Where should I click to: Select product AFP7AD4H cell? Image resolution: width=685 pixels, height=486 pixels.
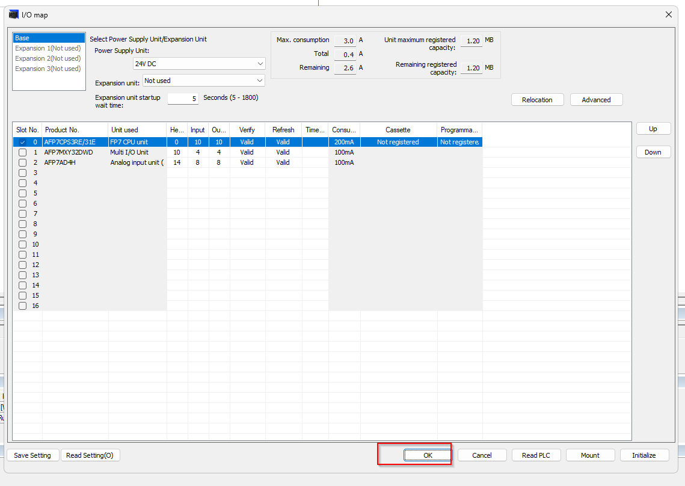click(x=75, y=162)
